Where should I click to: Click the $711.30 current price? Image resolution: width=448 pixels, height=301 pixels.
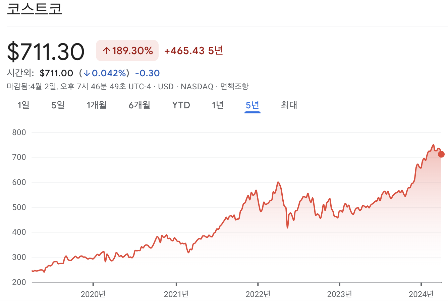[46, 51]
